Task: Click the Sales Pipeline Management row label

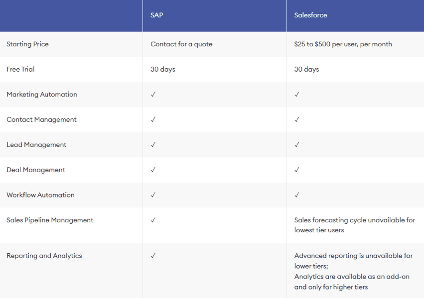Action: tap(50, 220)
